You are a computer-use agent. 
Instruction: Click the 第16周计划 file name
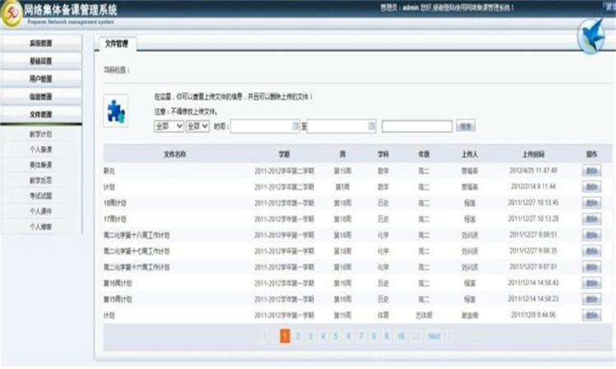tap(117, 283)
